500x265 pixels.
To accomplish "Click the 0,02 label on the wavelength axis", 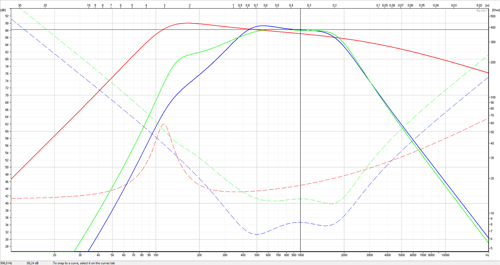I will pos(479,6).
